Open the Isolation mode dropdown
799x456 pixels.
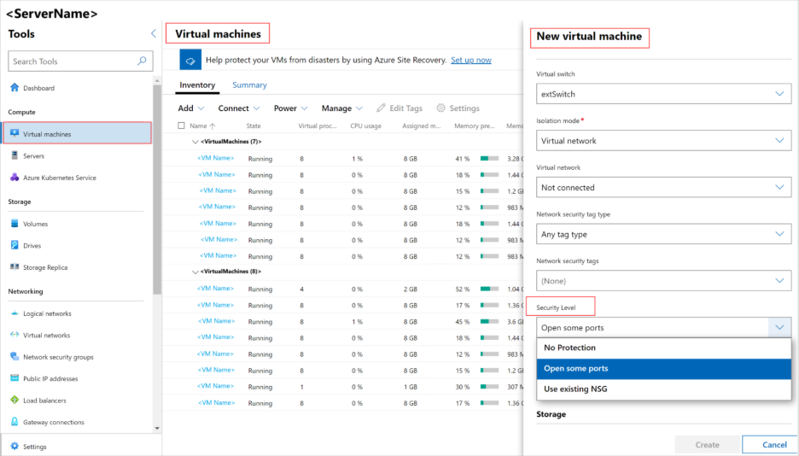[663, 141]
